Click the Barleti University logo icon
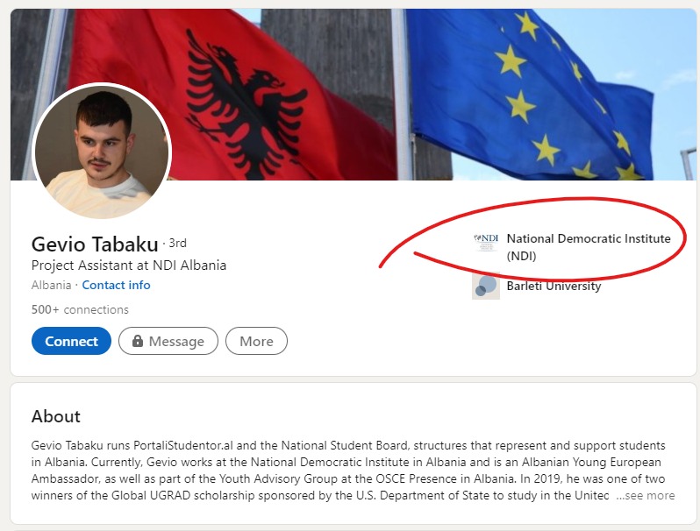 (x=485, y=286)
